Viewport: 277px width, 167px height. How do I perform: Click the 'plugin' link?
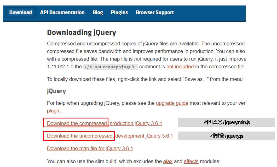click(54, 111)
